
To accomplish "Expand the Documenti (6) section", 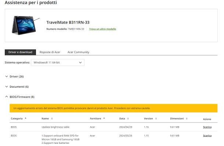I will [x=17, y=87].
